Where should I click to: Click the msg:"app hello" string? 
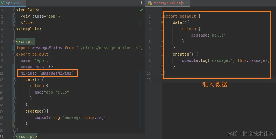click(52, 92)
